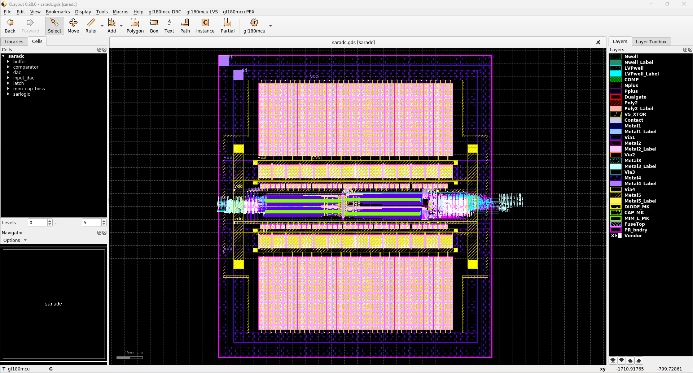Viewport: 693px width, 373px height.
Task: Open the Bookmarks menu
Action: 58,12
